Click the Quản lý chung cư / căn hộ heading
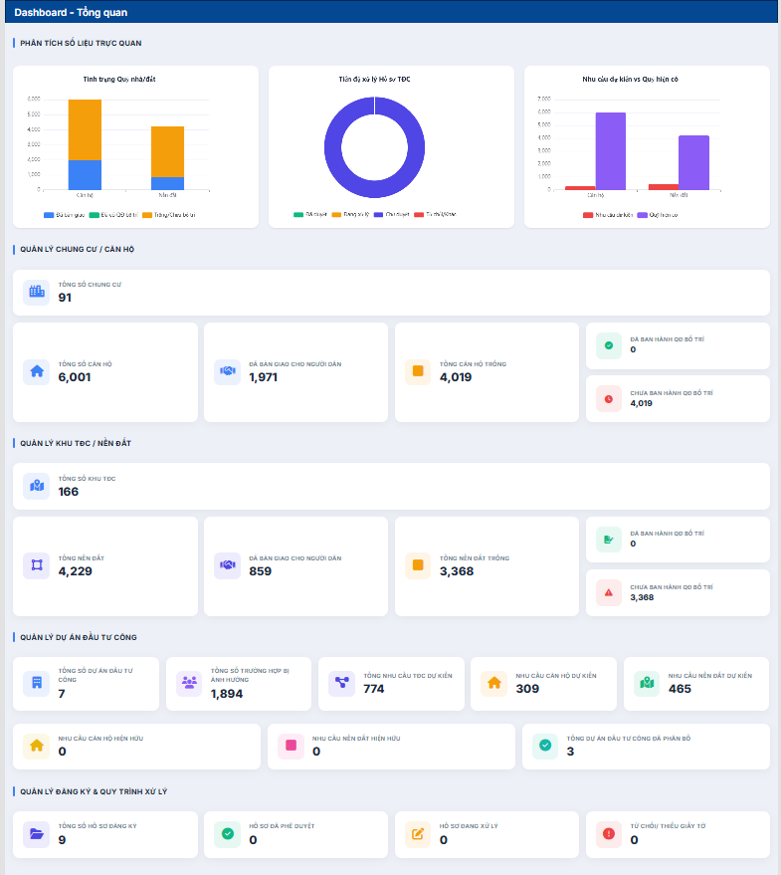 77,250
